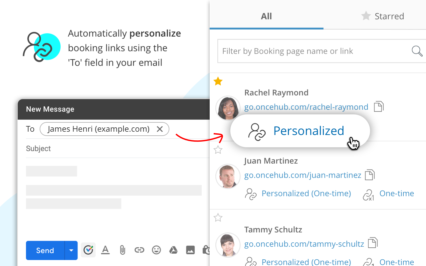Viewport: 426px width, 266px height.
Task: Insert a hyperlink with the link icon
Action: [139, 250]
